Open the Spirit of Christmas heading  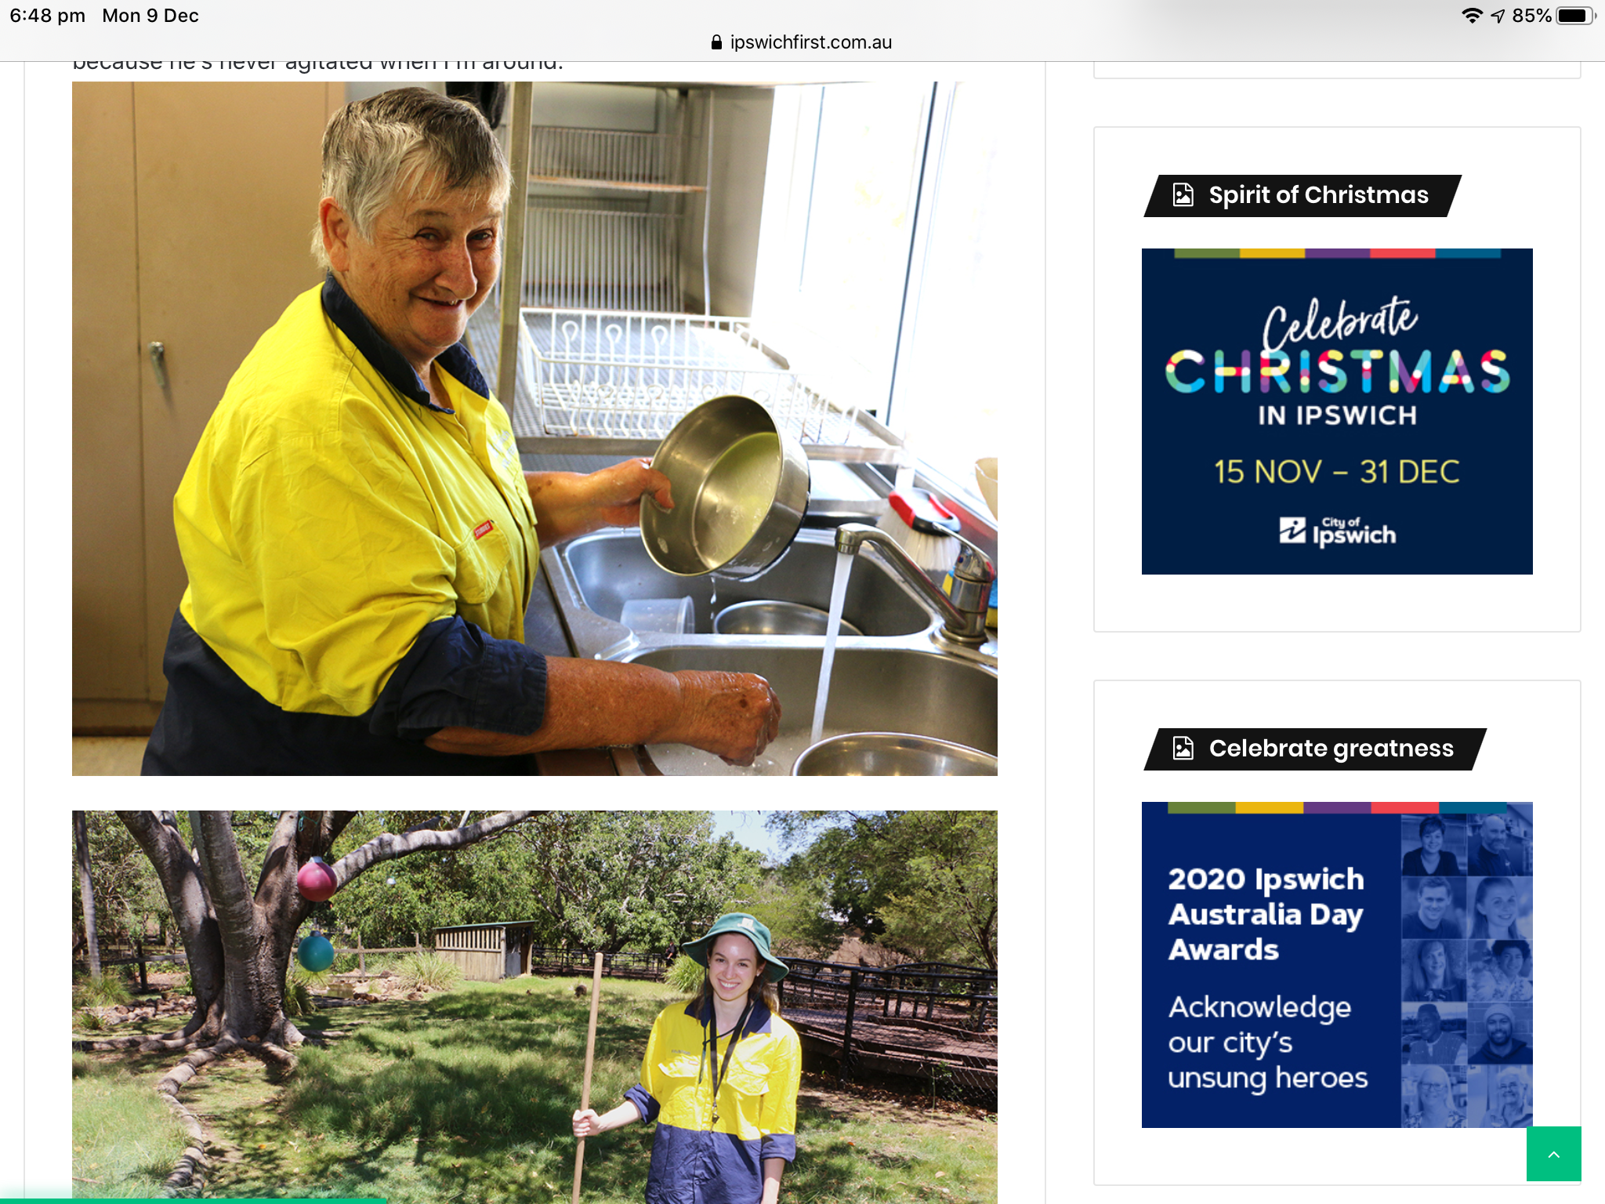pyautogui.click(x=1319, y=195)
